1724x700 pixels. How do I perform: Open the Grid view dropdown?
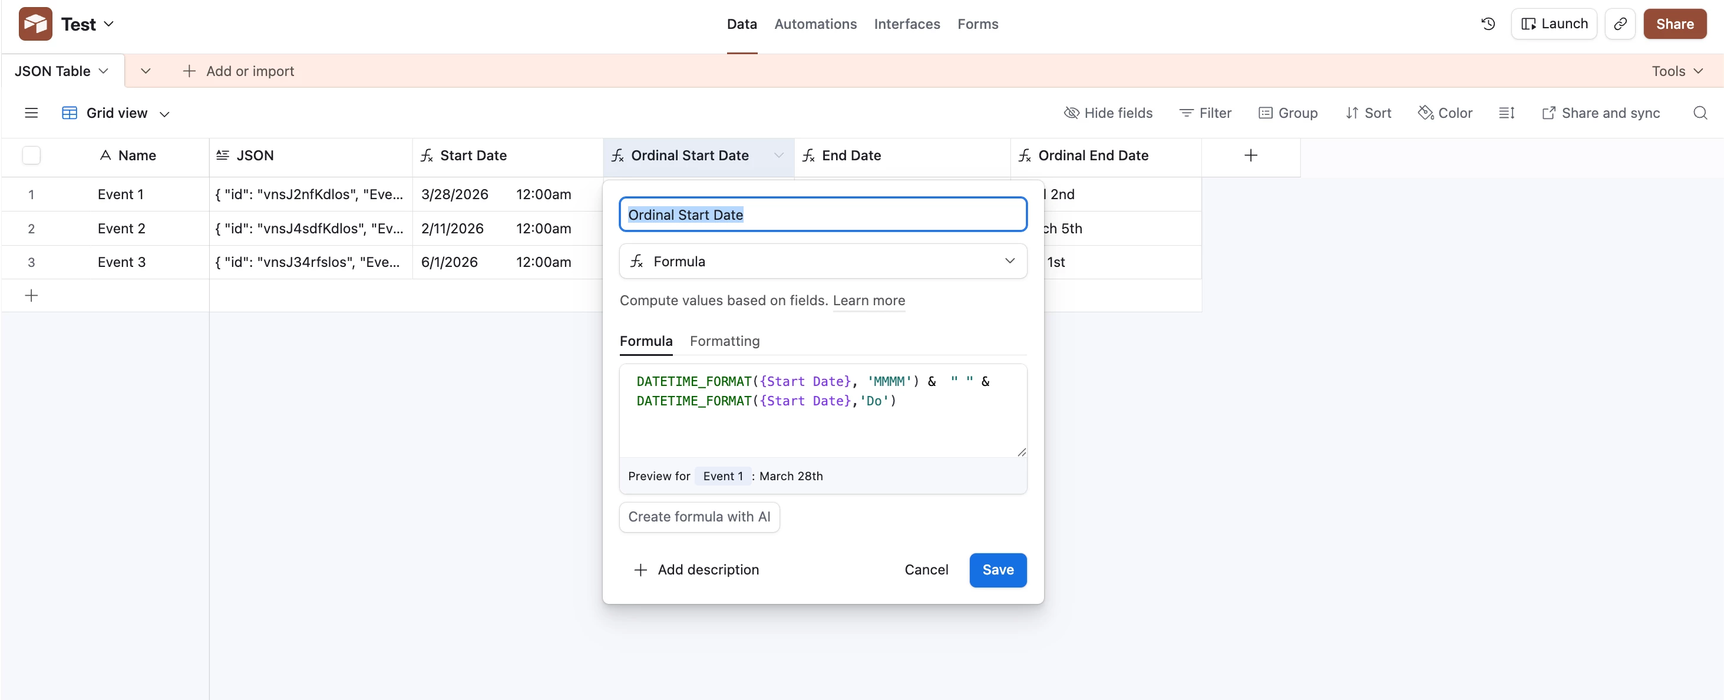click(x=117, y=113)
